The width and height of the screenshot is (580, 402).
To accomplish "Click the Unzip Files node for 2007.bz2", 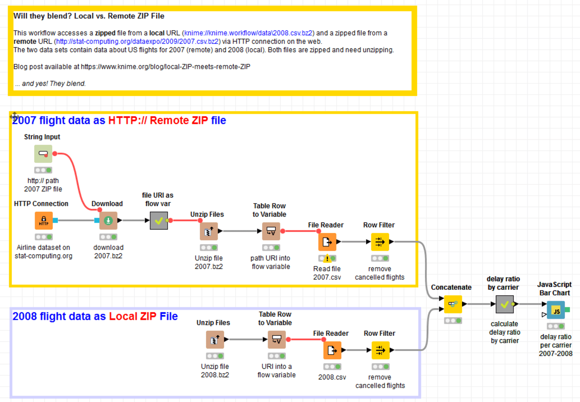I will 209,231.
